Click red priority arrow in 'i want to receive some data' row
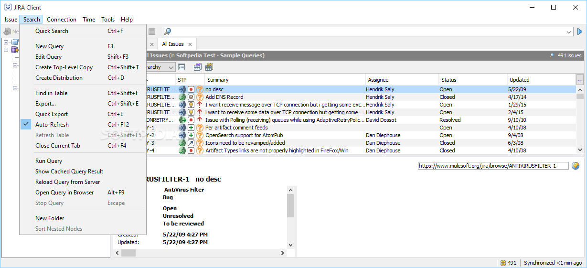The height and width of the screenshot is (268, 587). tap(200, 112)
